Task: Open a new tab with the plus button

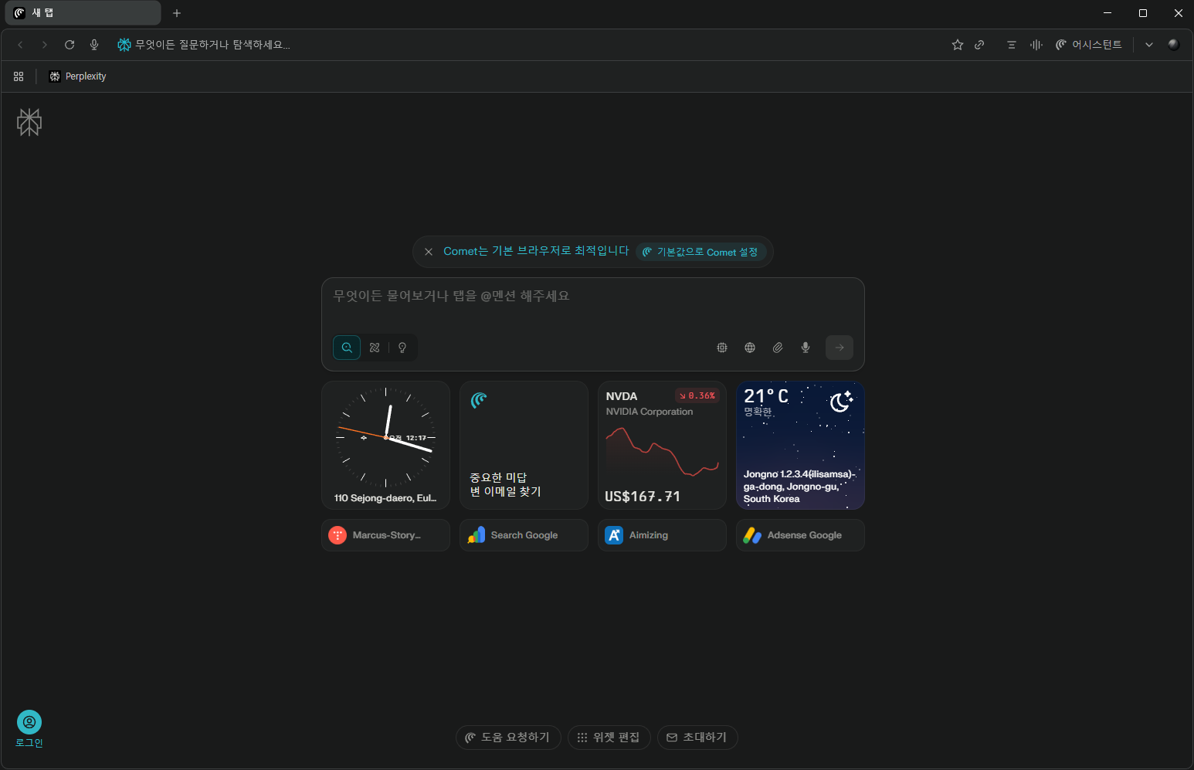Action: click(177, 13)
